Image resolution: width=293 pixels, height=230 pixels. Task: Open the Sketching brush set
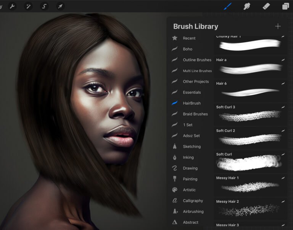pyautogui.click(x=191, y=147)
